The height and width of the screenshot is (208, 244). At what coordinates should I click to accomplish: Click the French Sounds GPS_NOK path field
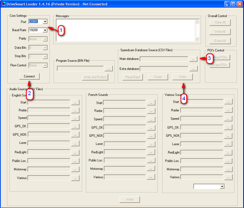point(125,136)
